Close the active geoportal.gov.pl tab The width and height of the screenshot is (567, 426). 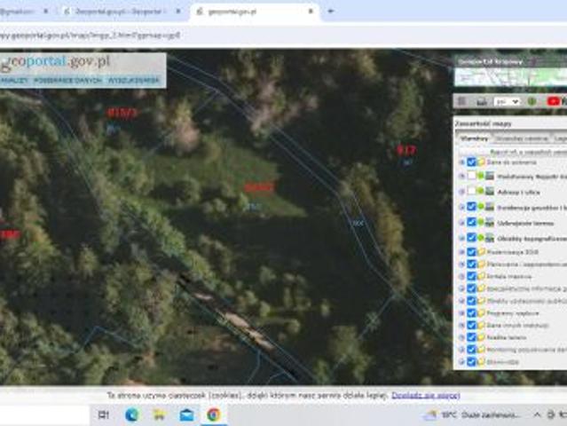(311, 12)
